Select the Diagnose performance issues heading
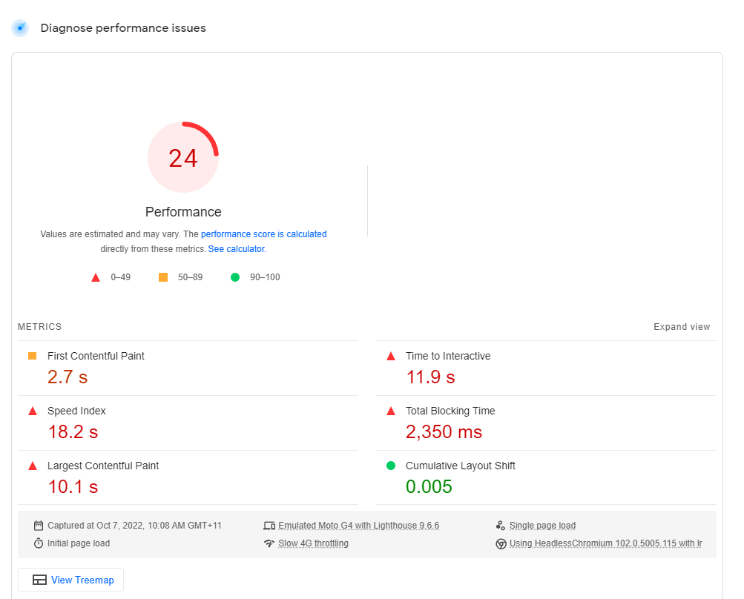 click(x=125, y=27)
